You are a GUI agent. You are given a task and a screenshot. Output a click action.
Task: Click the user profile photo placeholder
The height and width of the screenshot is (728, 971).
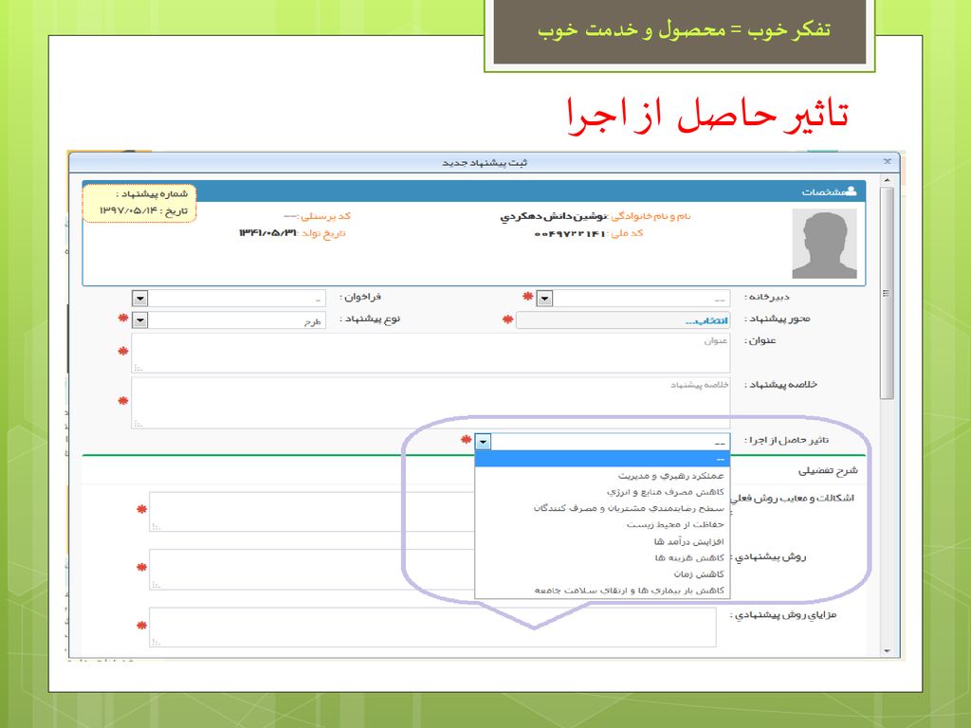(824, 244)
